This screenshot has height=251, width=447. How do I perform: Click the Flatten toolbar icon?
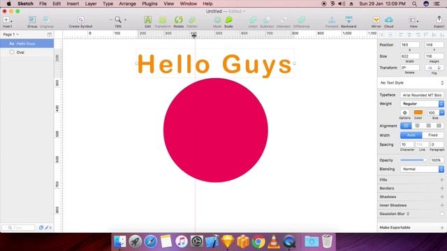pos(192,20)
